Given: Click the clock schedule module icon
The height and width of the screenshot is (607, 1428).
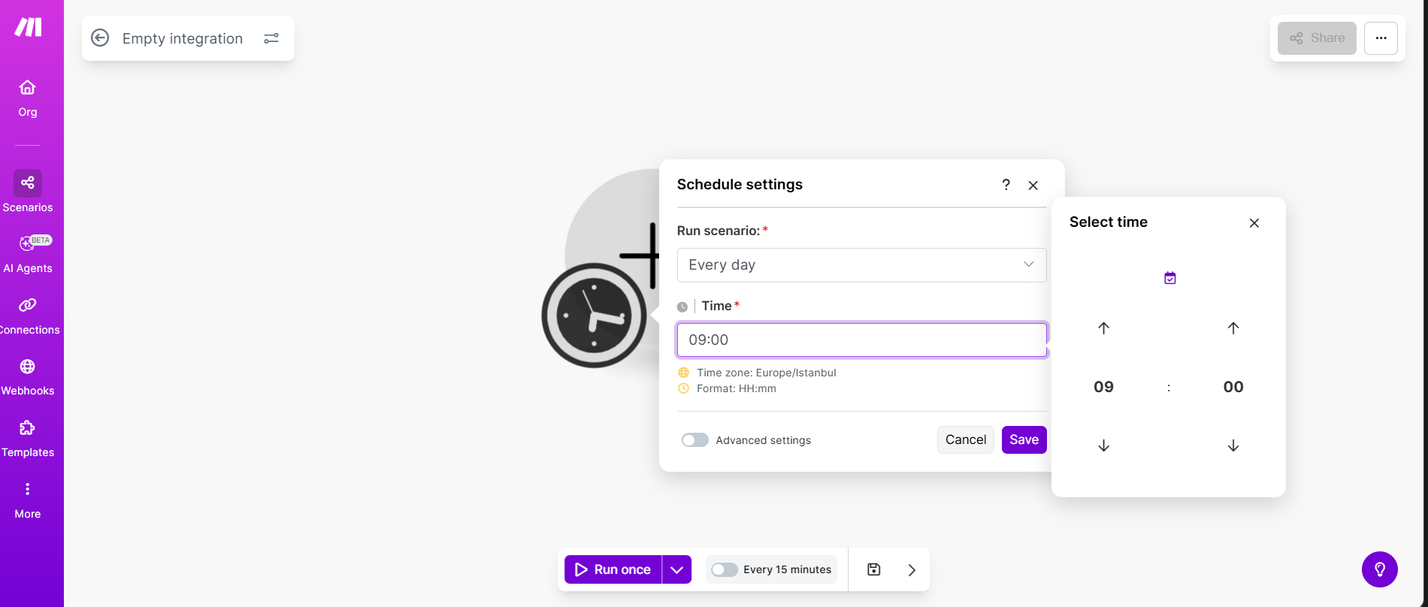Looking at the screenshot, I should [x=594, y=315].
